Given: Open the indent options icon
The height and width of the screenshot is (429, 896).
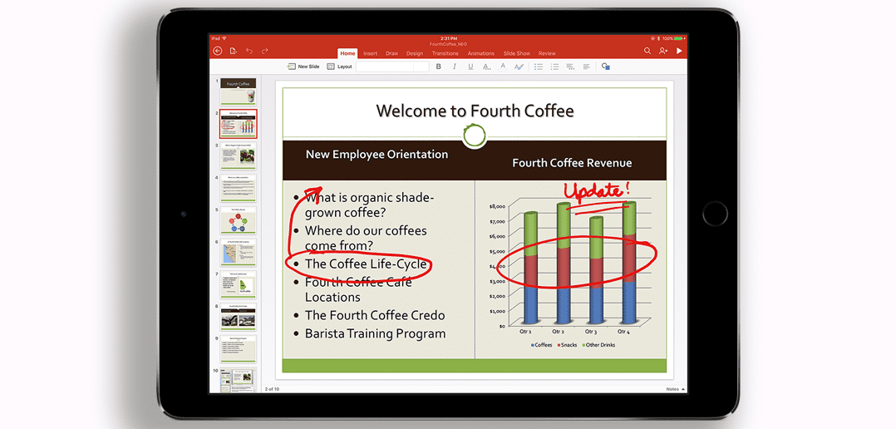Looking at the screenshot, I should (570, 67).
